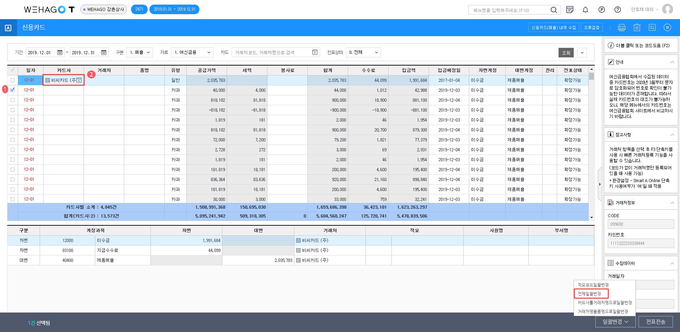Open the notifications bell
Viewport: 680px width, 332px height.
585,10
